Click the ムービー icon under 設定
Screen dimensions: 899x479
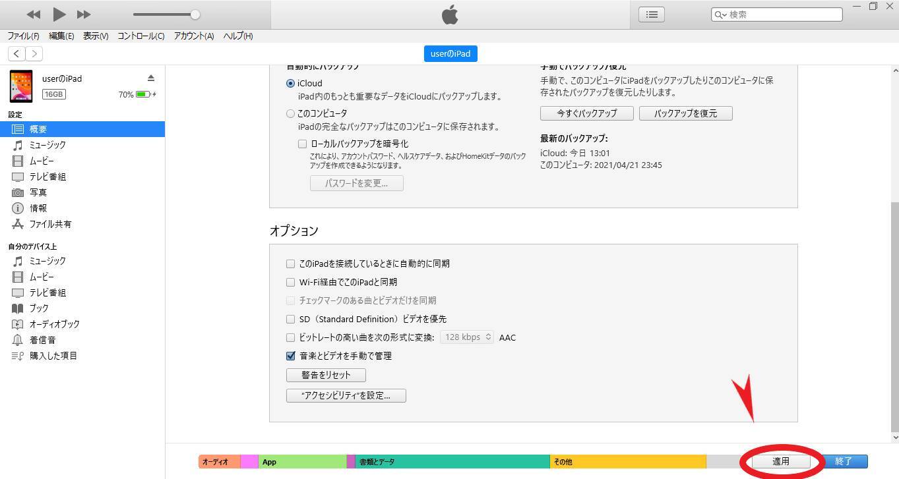18,161
